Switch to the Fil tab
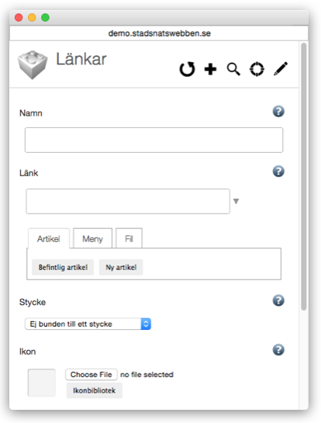The height and width of the screenshot is (423, 321). (x=129, y=238)
